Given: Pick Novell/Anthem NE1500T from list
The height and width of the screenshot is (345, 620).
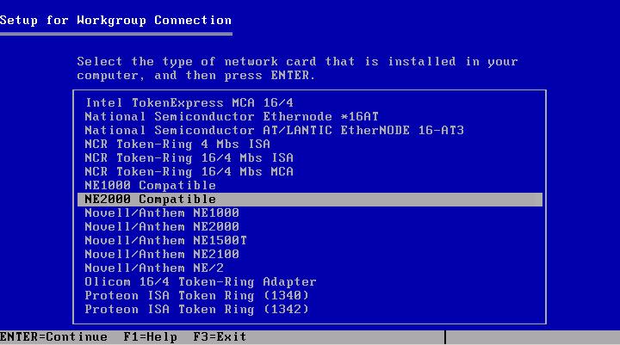Looking at the screenshot, I should pos(166,241).
